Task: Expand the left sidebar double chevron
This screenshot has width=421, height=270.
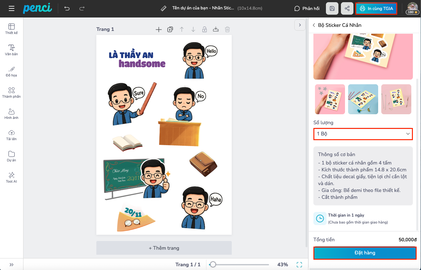Action: click(12, 264)
